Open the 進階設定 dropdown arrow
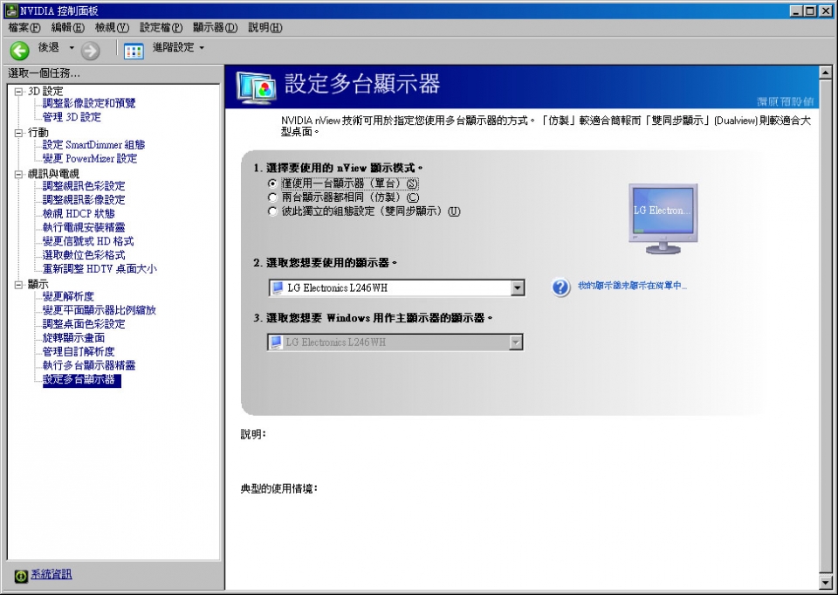838x595 pixels. 202,48
